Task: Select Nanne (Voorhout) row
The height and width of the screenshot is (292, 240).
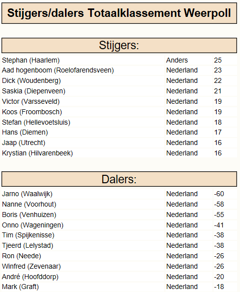Action: point(119,205)
